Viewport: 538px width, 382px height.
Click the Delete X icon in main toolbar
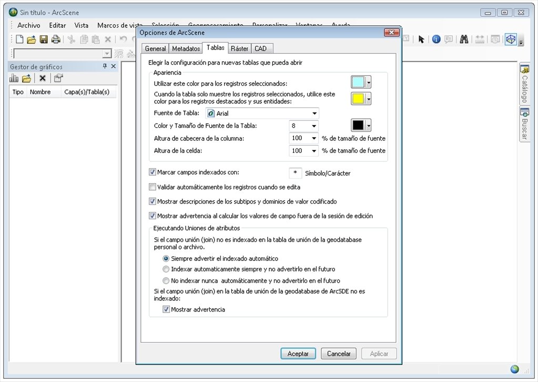[108, 39]
